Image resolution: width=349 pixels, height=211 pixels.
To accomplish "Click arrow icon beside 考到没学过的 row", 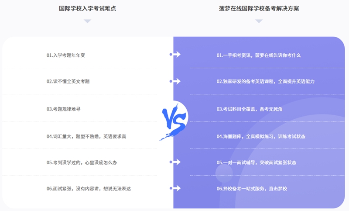I will click(x=175, y=162).
